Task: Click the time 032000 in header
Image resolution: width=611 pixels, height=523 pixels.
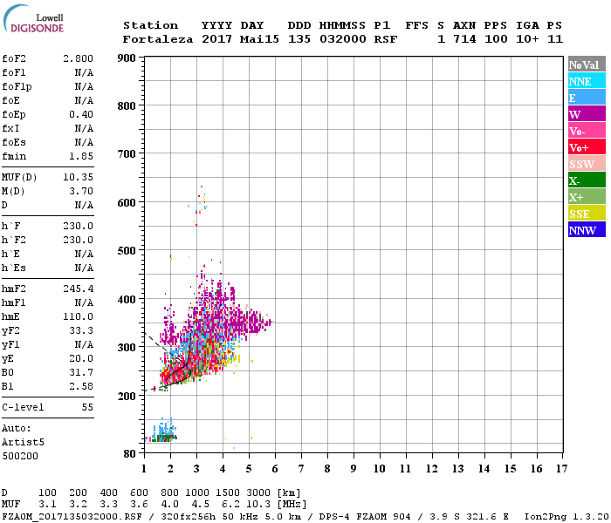Action: tap(342, 39)
